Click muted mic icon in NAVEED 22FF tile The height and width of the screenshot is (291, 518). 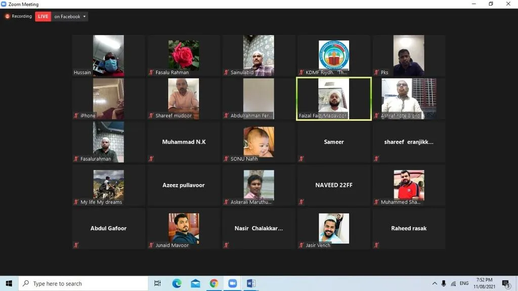301,202
